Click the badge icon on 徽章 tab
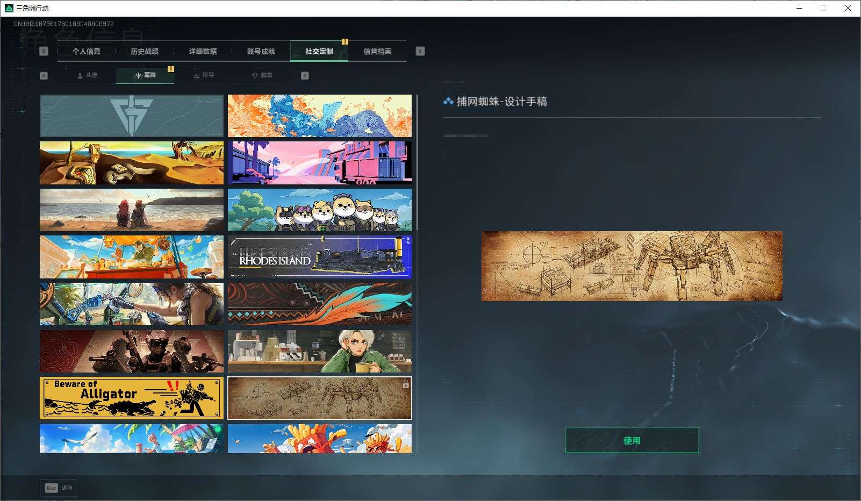The width and height of the screenshot is (861, 501). (254, 75)
